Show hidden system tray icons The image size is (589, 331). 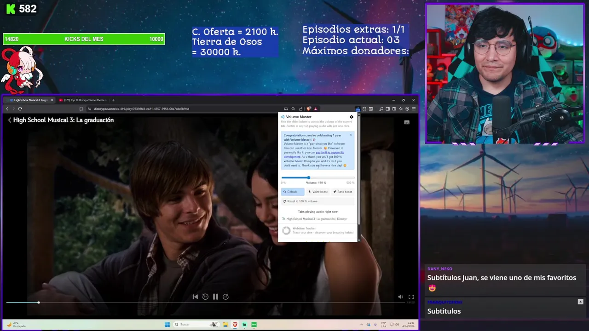[x=361, y=325]
